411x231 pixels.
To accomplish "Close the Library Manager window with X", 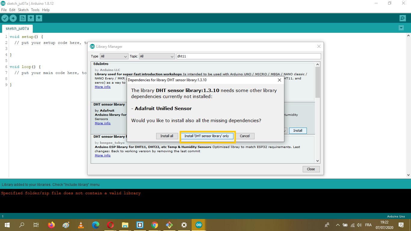I will point(319,46).
